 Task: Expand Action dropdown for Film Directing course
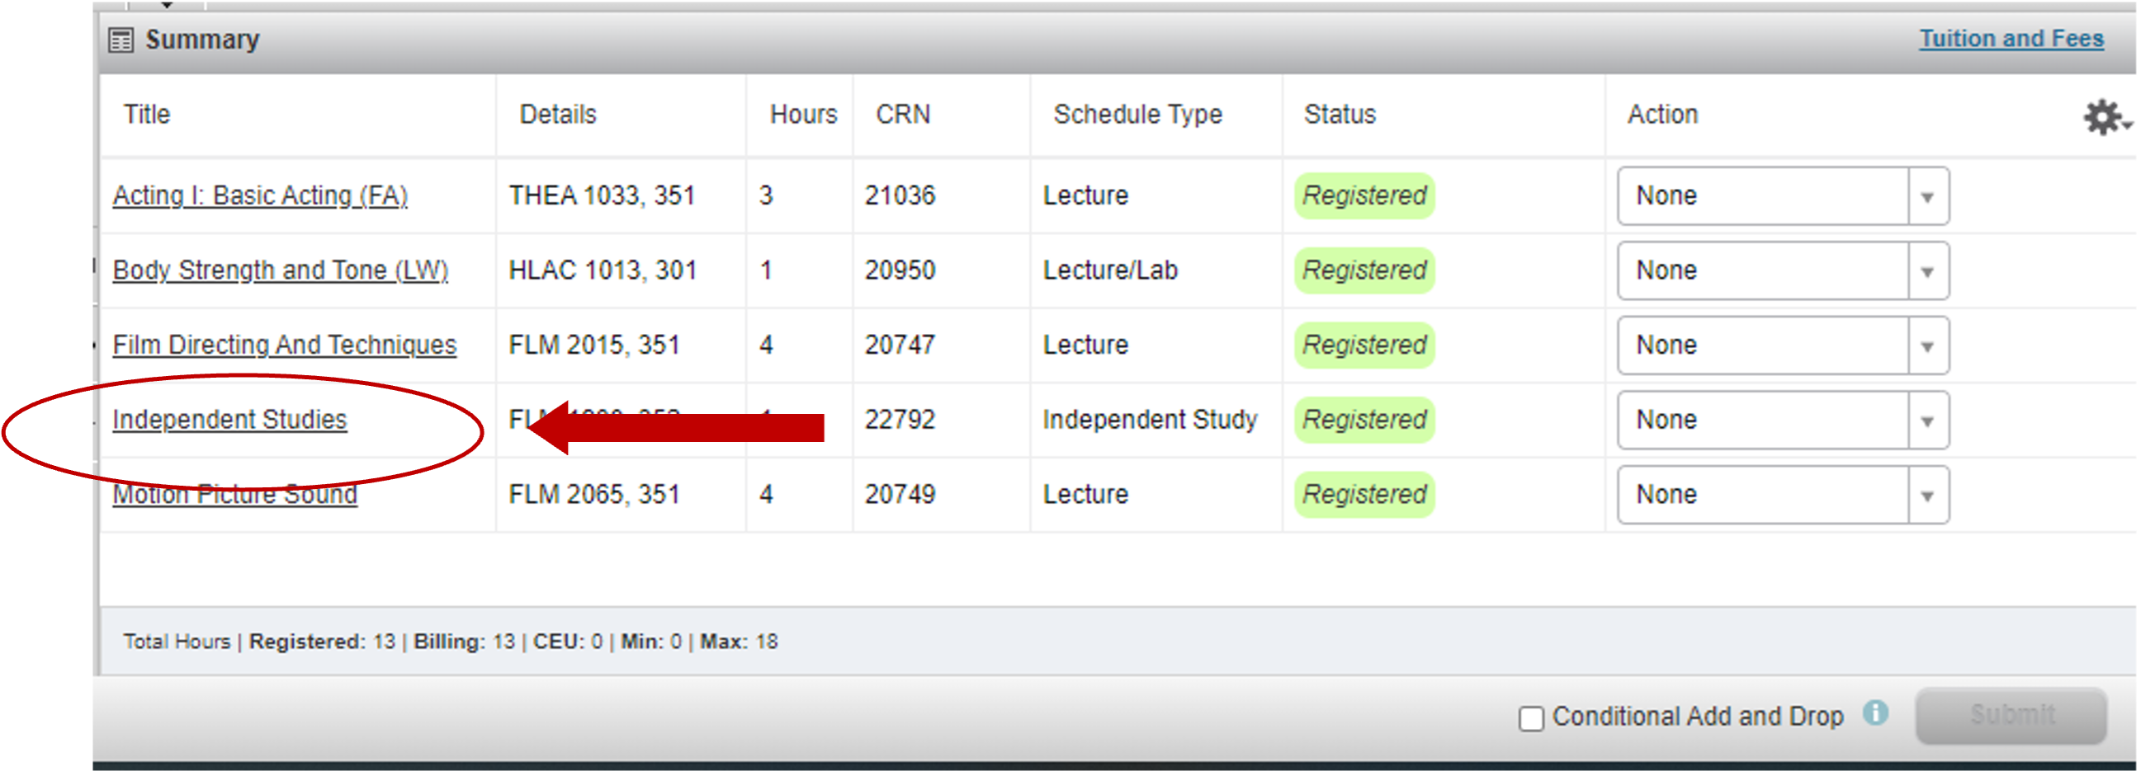pyautogui.click(x=1782, y=346)
